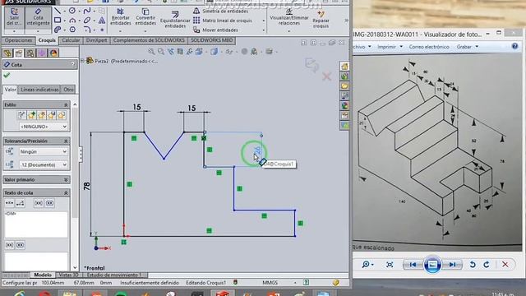Open ConfigurationManager panel tab
526x296 pixels.
(30, 53)
